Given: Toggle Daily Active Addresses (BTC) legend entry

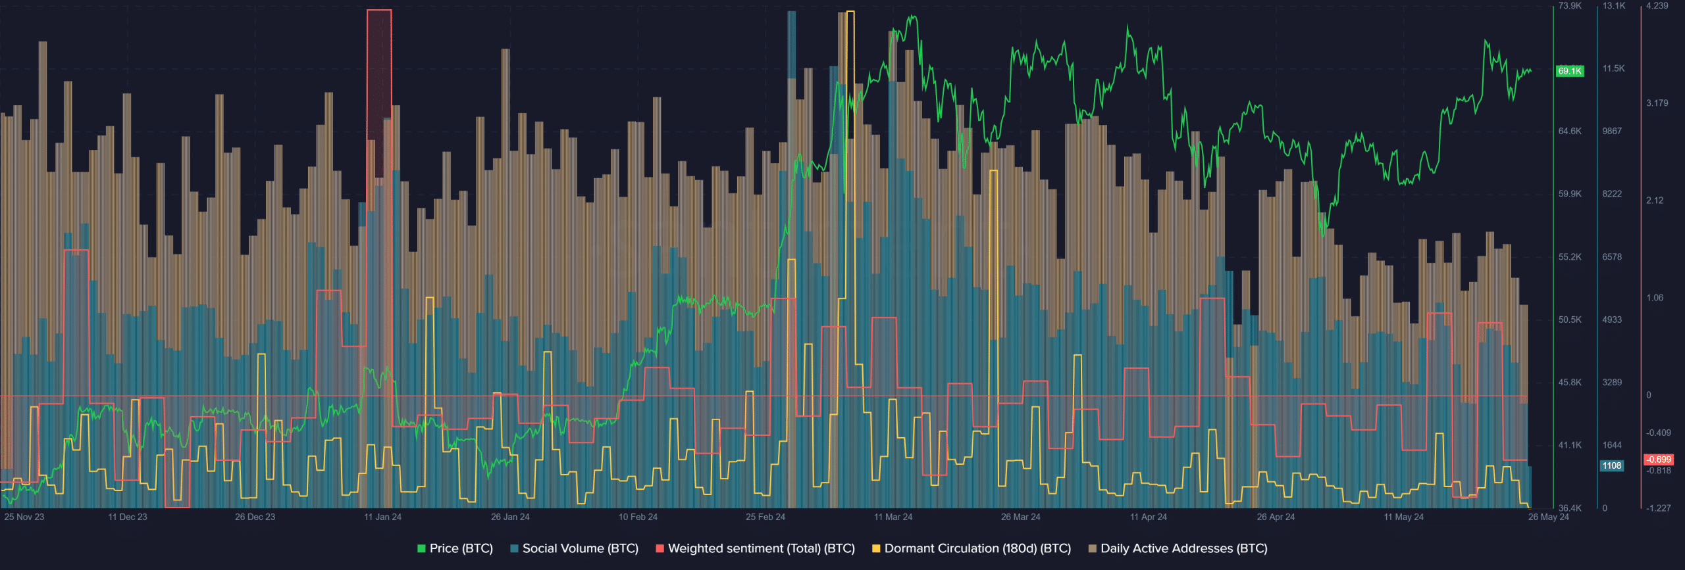Looking at the screenshot, I should click(x=1178, y=548).
